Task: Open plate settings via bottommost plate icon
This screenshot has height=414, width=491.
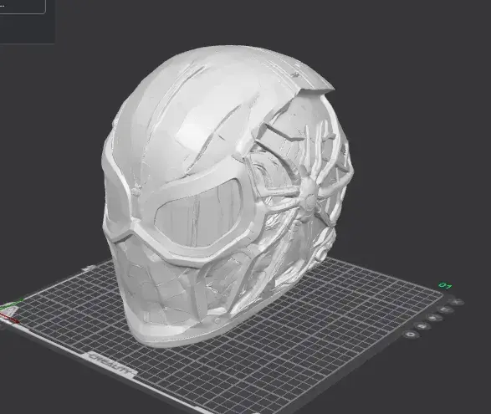Action: point(410,335)
